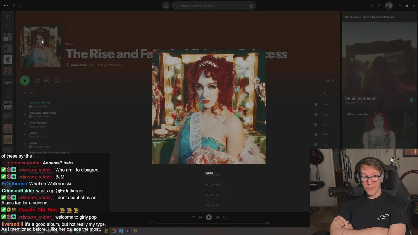This screenshot has width=418, height=235.
Task: Open the About the artist card
Action: pyautogui.click(x=379, y=129)
